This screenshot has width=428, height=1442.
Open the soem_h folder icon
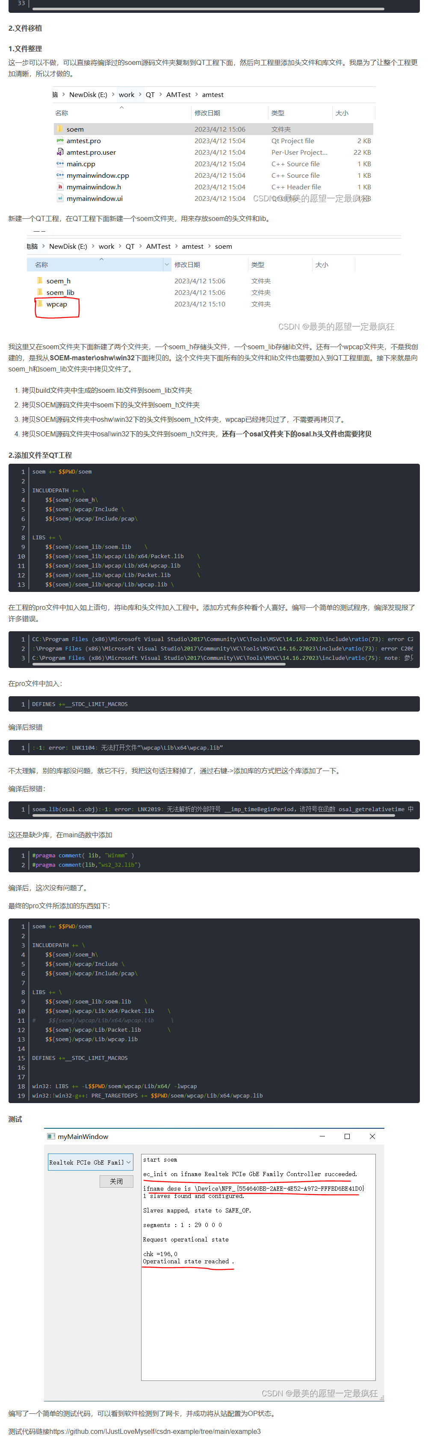(x=39, y=280)
